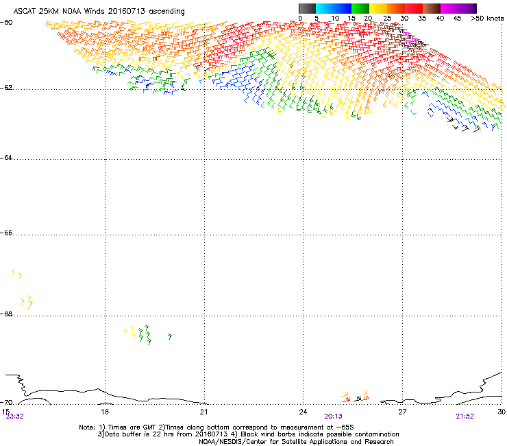Click the '-66' latitude label
507x446 pixels.
click(x=6, y=233)
